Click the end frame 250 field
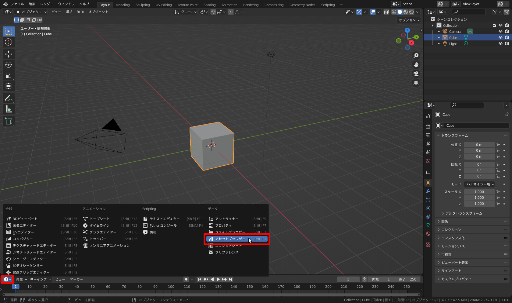This screenshot has height=303, width=512. coord(407,279)
